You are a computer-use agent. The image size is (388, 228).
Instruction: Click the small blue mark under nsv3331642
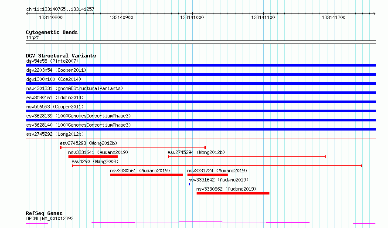[189, 184]
